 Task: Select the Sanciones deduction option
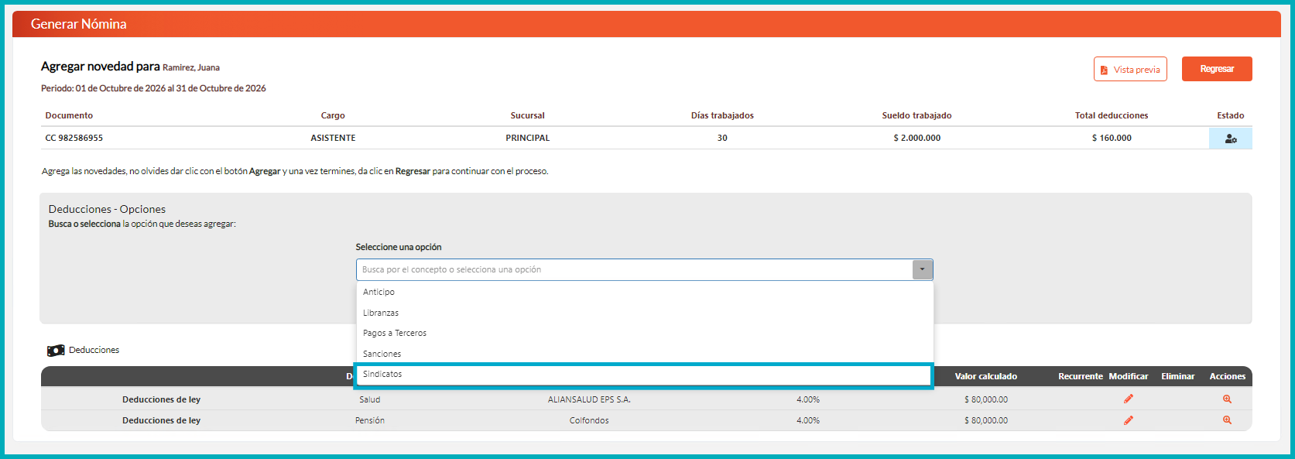pos(645,354)
